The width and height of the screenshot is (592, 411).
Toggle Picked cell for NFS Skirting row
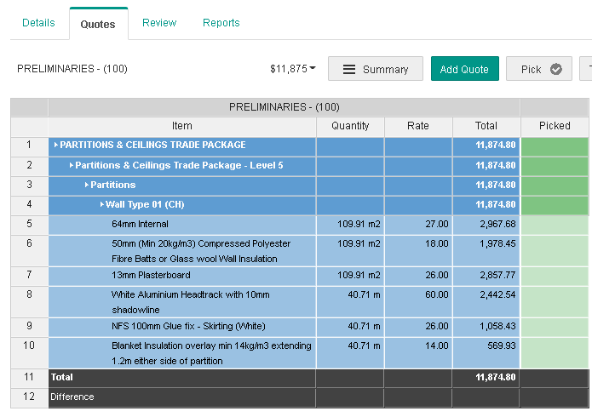555,327
